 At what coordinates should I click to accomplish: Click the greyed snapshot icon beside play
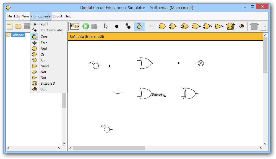click(x=95, y=27)
